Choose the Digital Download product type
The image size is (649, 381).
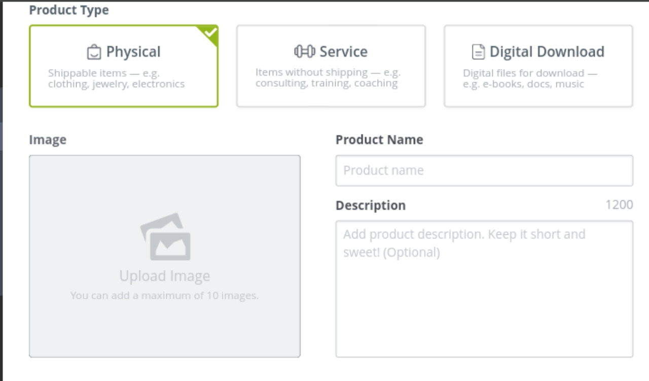(x=538, y=65)
